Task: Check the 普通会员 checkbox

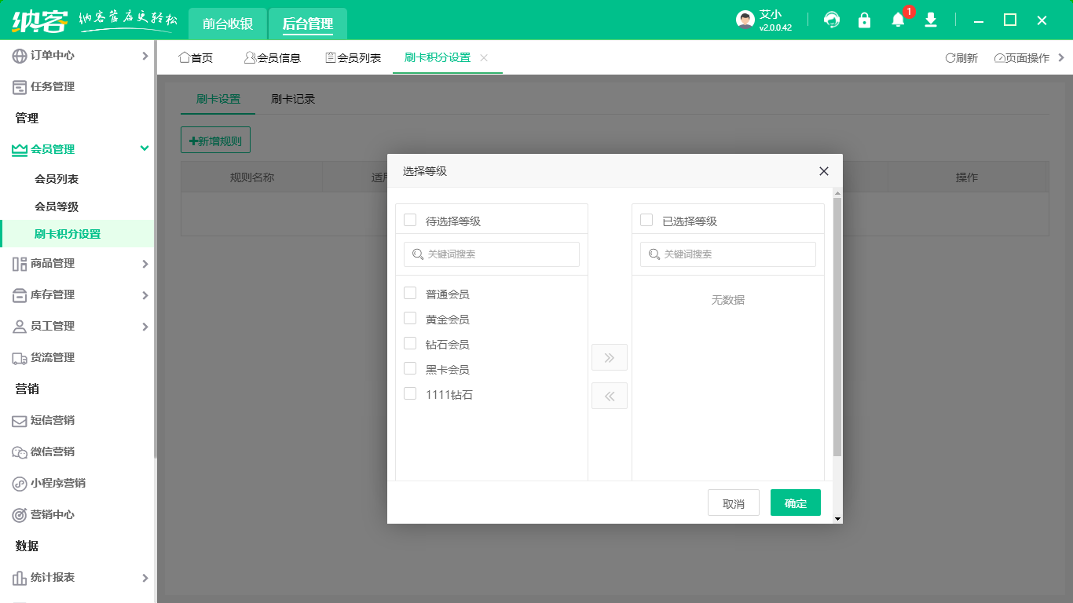Action: coord(410,293)
